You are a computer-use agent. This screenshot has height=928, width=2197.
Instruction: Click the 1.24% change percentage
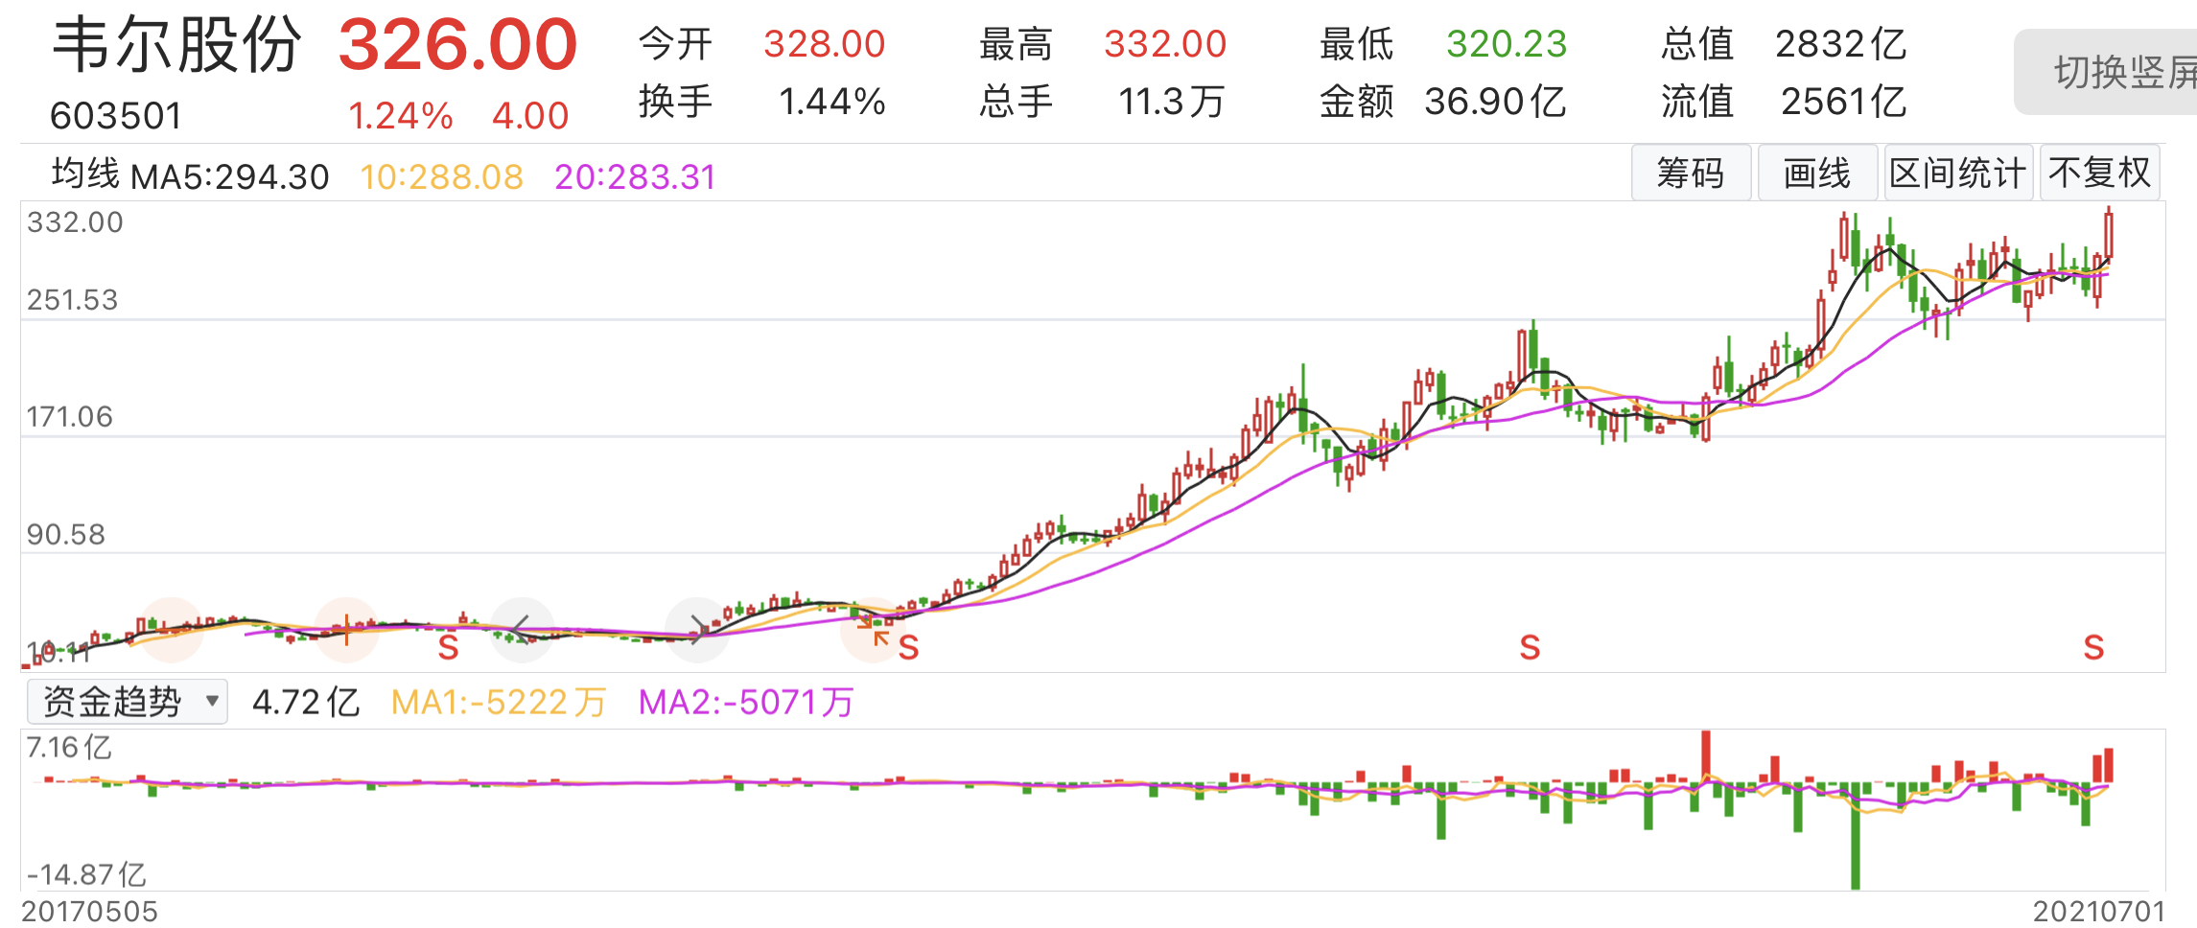coord(401,116)
